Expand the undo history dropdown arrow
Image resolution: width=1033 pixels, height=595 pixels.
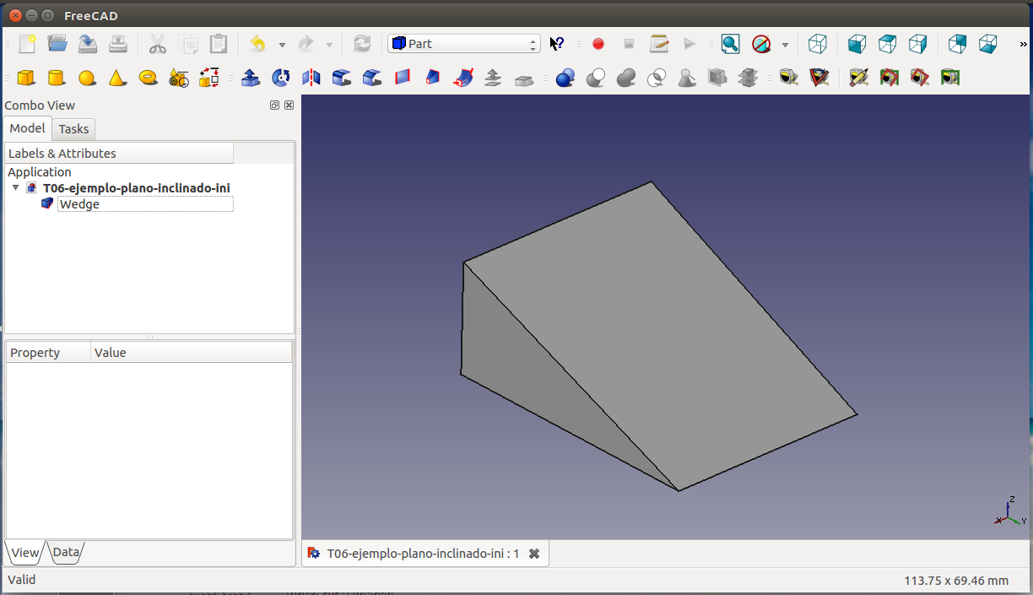[x=282, y=44]
